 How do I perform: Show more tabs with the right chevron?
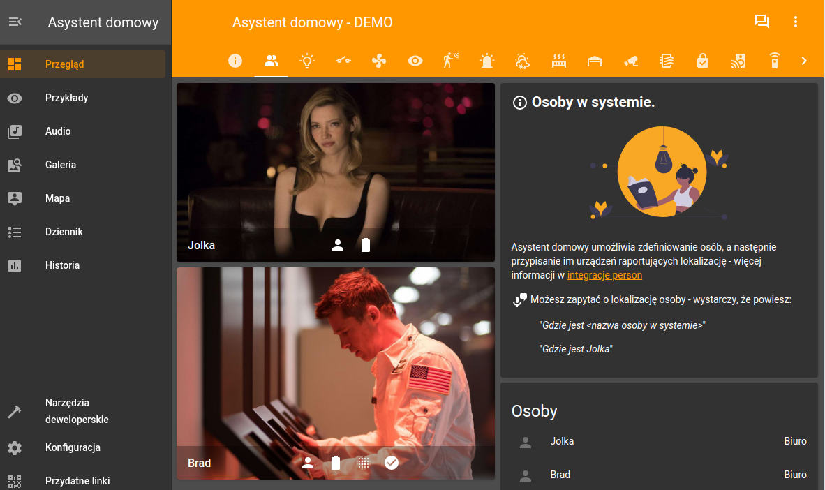coord(804,61)
